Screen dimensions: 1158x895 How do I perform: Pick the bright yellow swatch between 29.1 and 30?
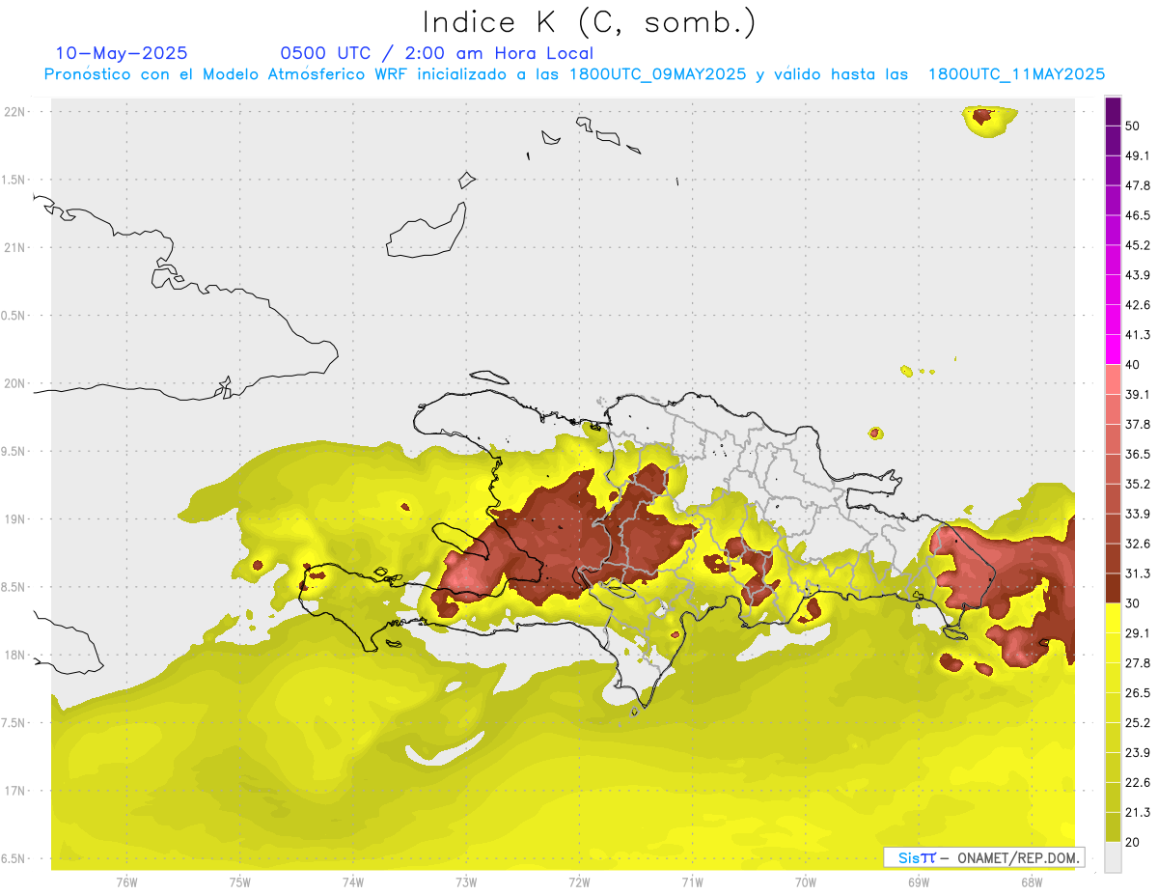click(x=1113, y=618)
